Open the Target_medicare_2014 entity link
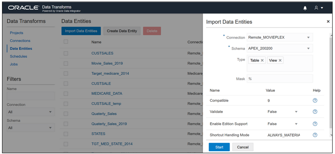The height and width of the screenshot is (154, 335). [110, 74]
